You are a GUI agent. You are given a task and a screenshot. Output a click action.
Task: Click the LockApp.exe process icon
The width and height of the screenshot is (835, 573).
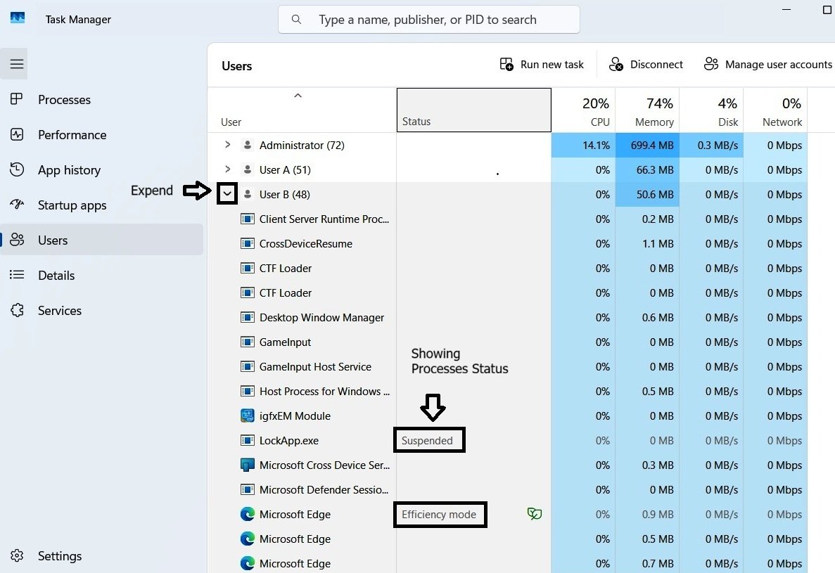tap(247, 440)
